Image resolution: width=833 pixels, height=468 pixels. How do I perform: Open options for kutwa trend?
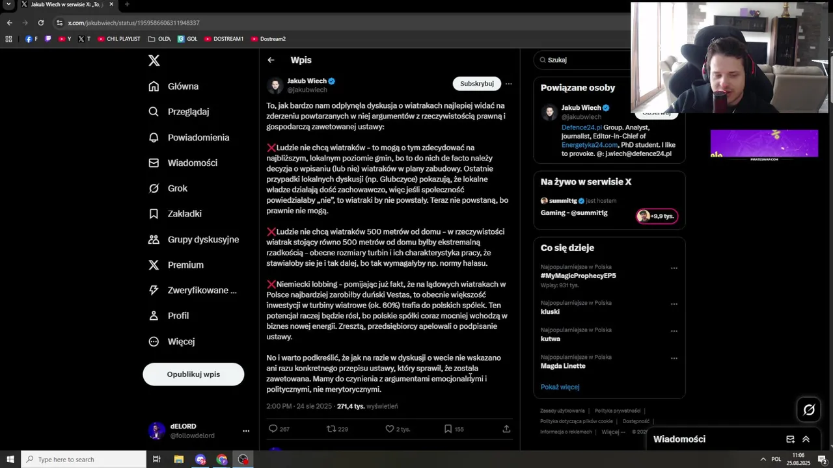pyautogui.click(x=674, y=331)
